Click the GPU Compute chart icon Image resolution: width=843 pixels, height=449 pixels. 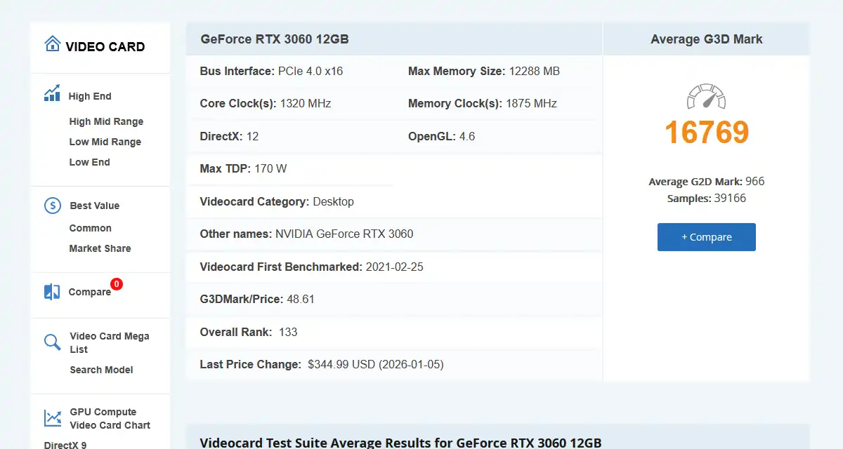point(53,418)
